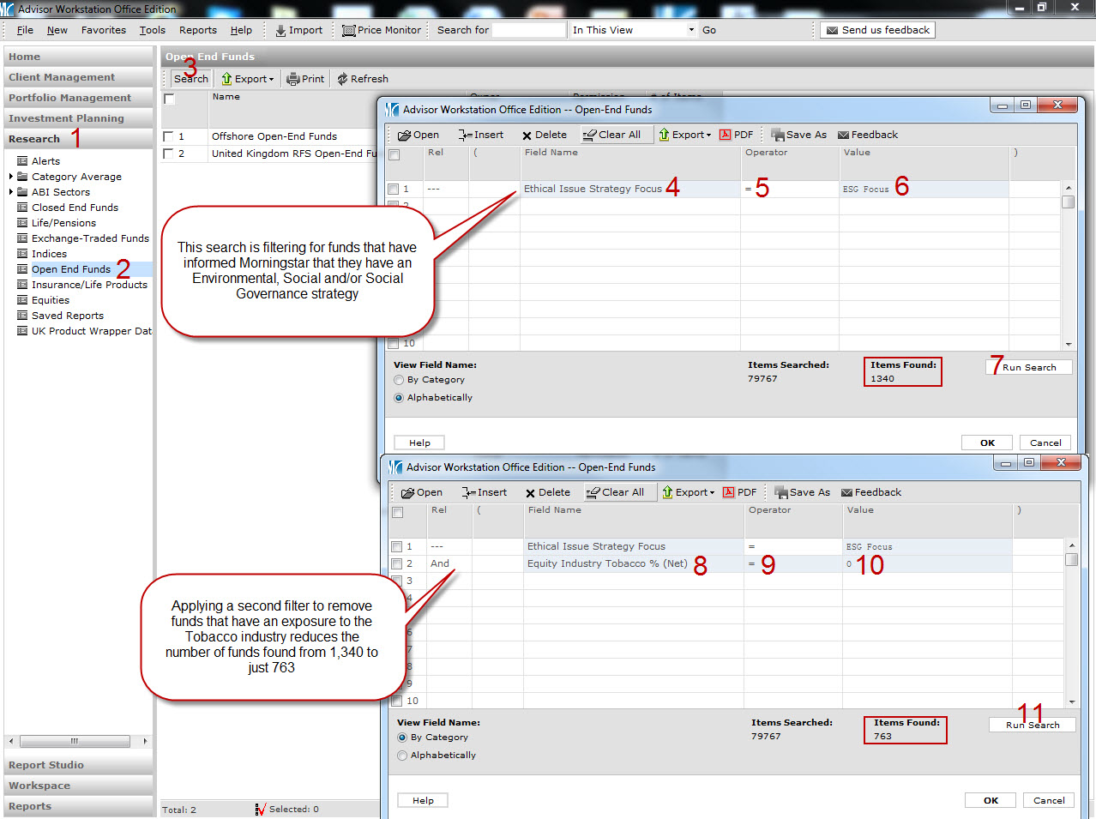Open the Tools menu
The image size is (1096, 819).
[x=152, y=30]
